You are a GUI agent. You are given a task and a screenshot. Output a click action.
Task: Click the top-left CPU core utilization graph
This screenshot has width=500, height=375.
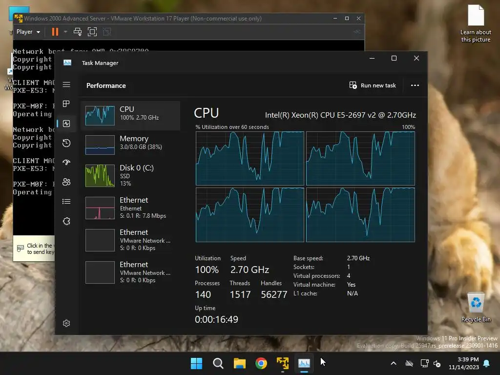tap(250, 158)
